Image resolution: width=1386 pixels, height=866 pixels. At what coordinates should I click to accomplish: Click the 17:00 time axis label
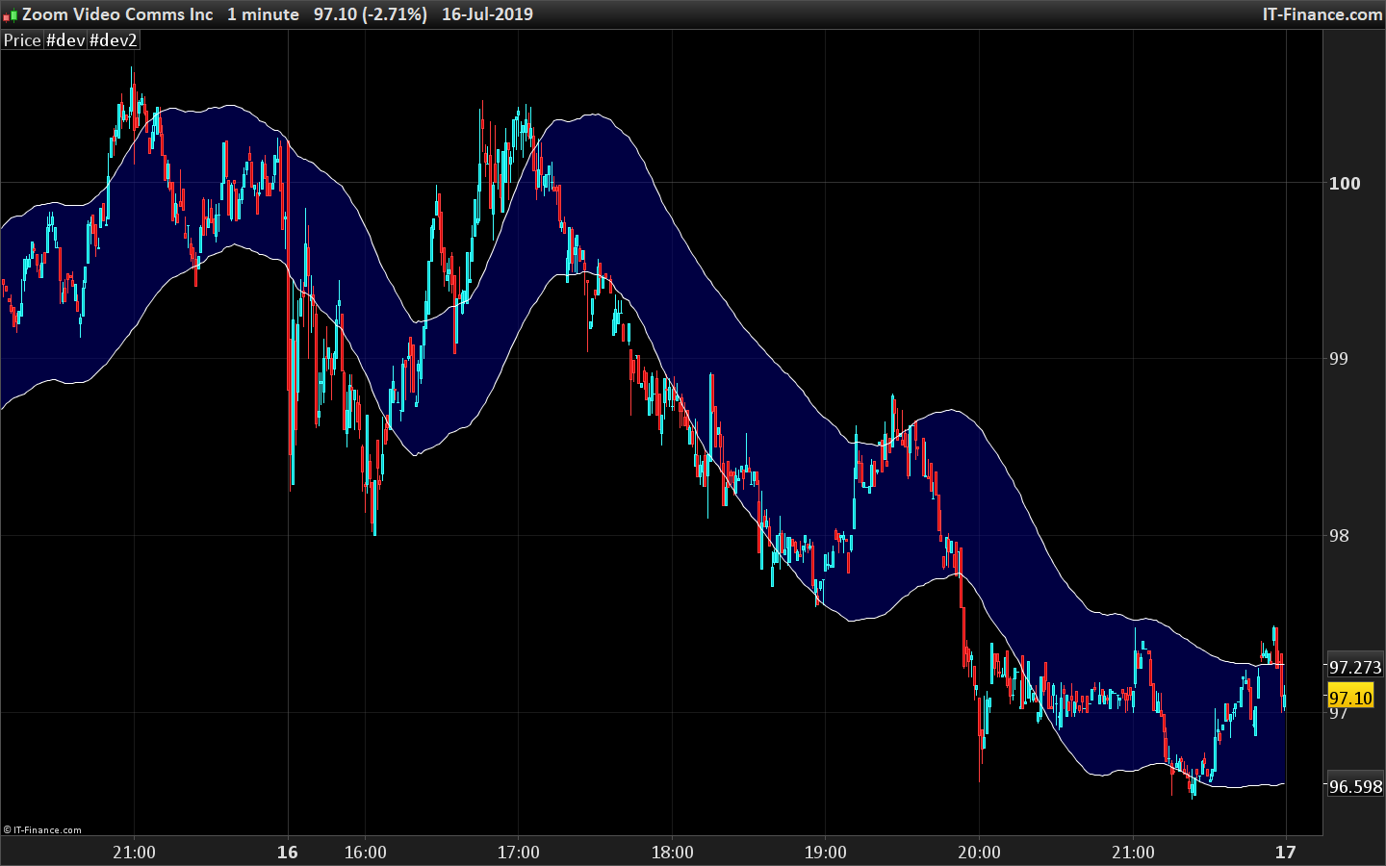pyautogui.click(x=519, y=853)
